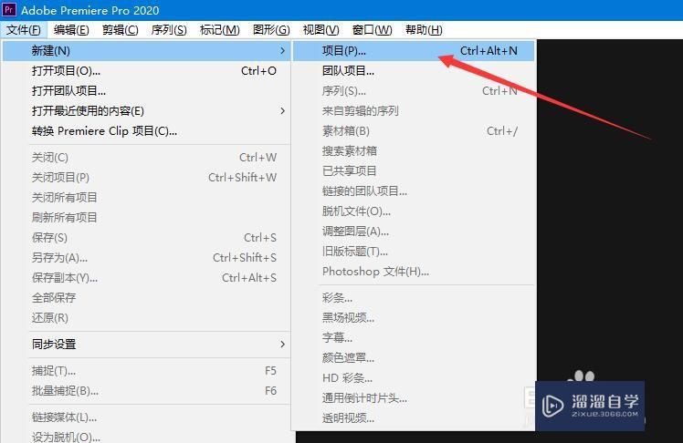Click 关闭项目(P) menu entry

click(146, 177)
